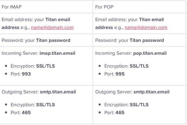
Task: Click smtp.titan.email in the IMAP column
Action: [x=58, y=92]
